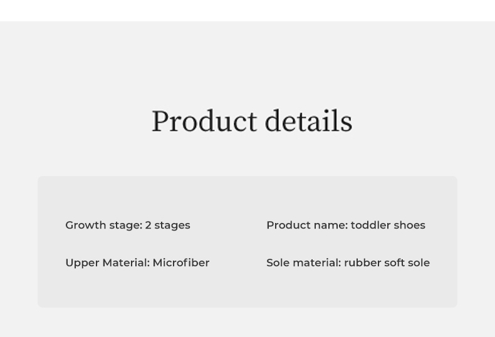Select the word "toddler"
The image size is (495, 337).
click(372, 226)
